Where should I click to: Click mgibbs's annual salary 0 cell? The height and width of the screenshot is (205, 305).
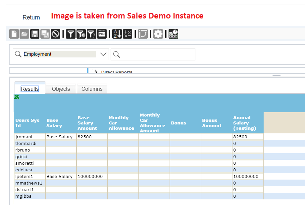248,196
